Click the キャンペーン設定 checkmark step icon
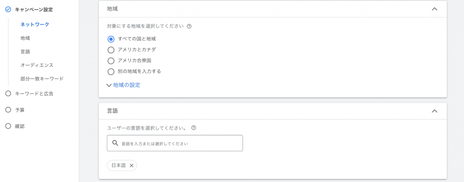 (x=8, y=10)
